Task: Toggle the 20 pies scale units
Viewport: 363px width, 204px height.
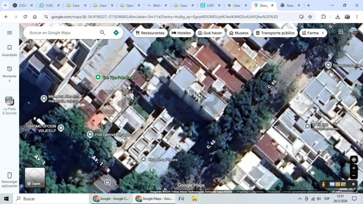Action: click(x=344, y=192)
